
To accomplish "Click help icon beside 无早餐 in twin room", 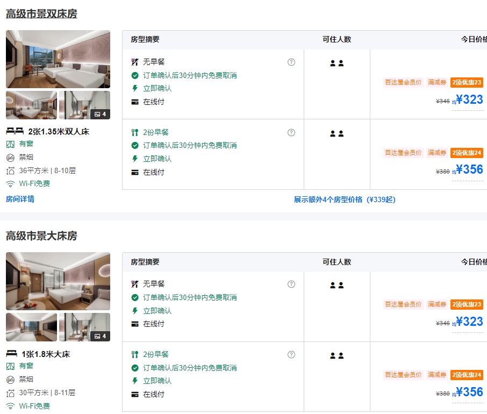I will pyautogui.click(x=291, y=62).
